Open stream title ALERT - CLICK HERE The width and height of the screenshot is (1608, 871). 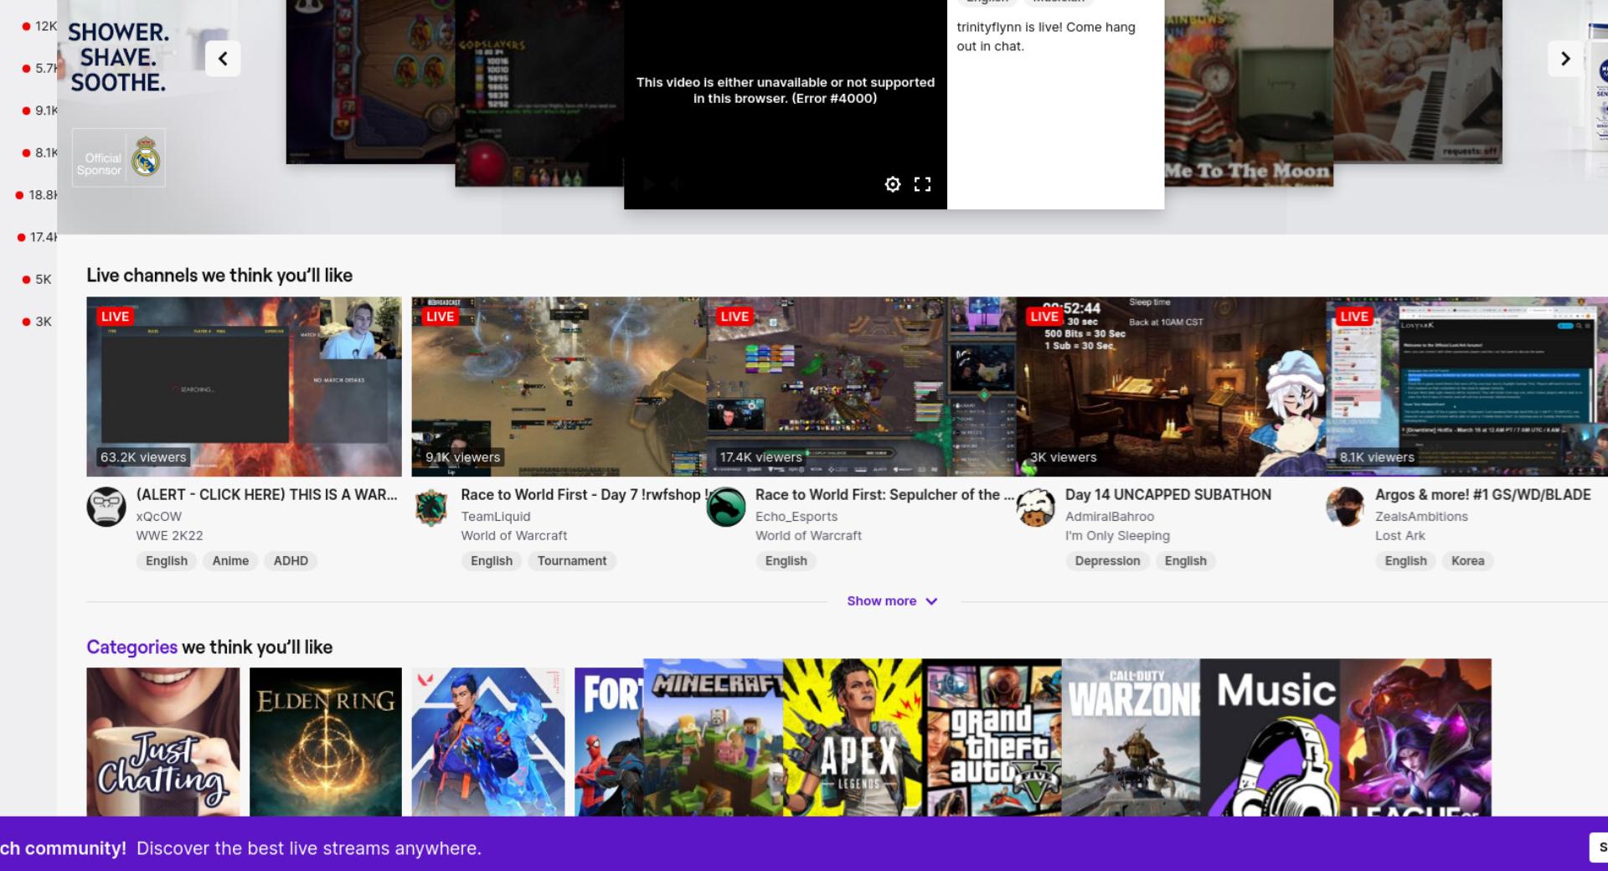coord(267,494)
